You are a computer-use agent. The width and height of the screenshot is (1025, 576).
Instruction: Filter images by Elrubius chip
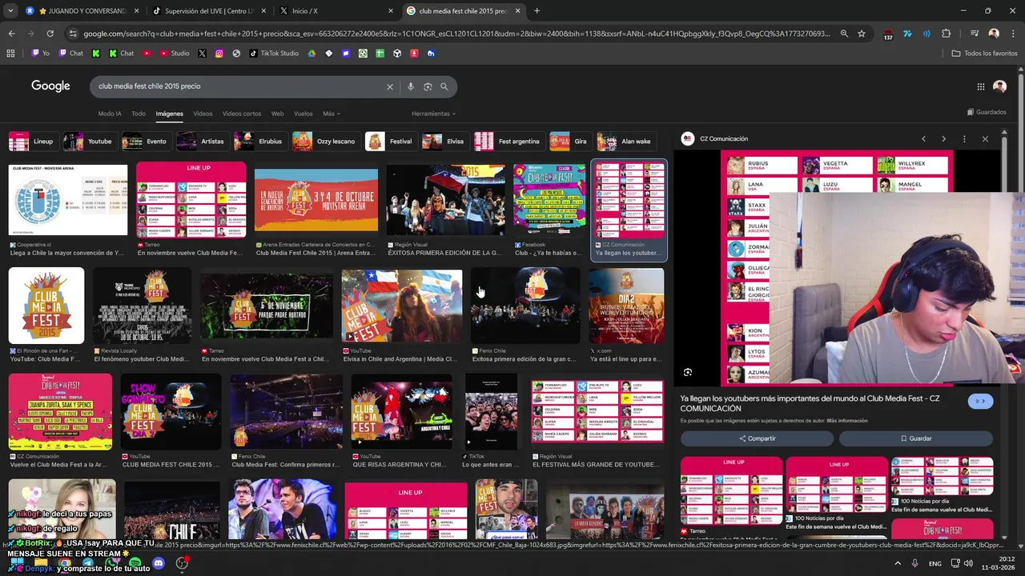[260, 142]
